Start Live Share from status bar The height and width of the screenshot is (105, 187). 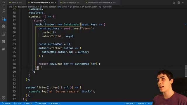click(41, 103)
